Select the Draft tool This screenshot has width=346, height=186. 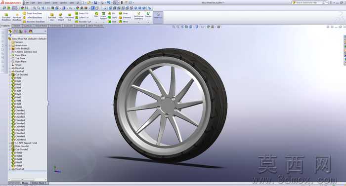(x=112, y=17)
